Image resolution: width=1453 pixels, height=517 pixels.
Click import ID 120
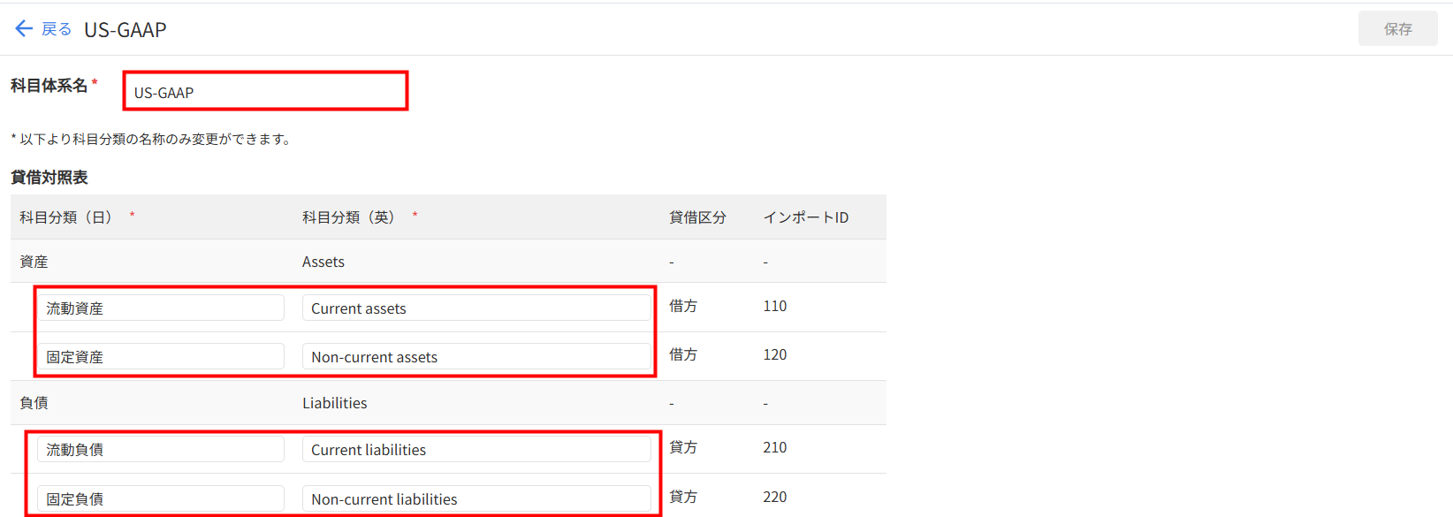[775, 354]
